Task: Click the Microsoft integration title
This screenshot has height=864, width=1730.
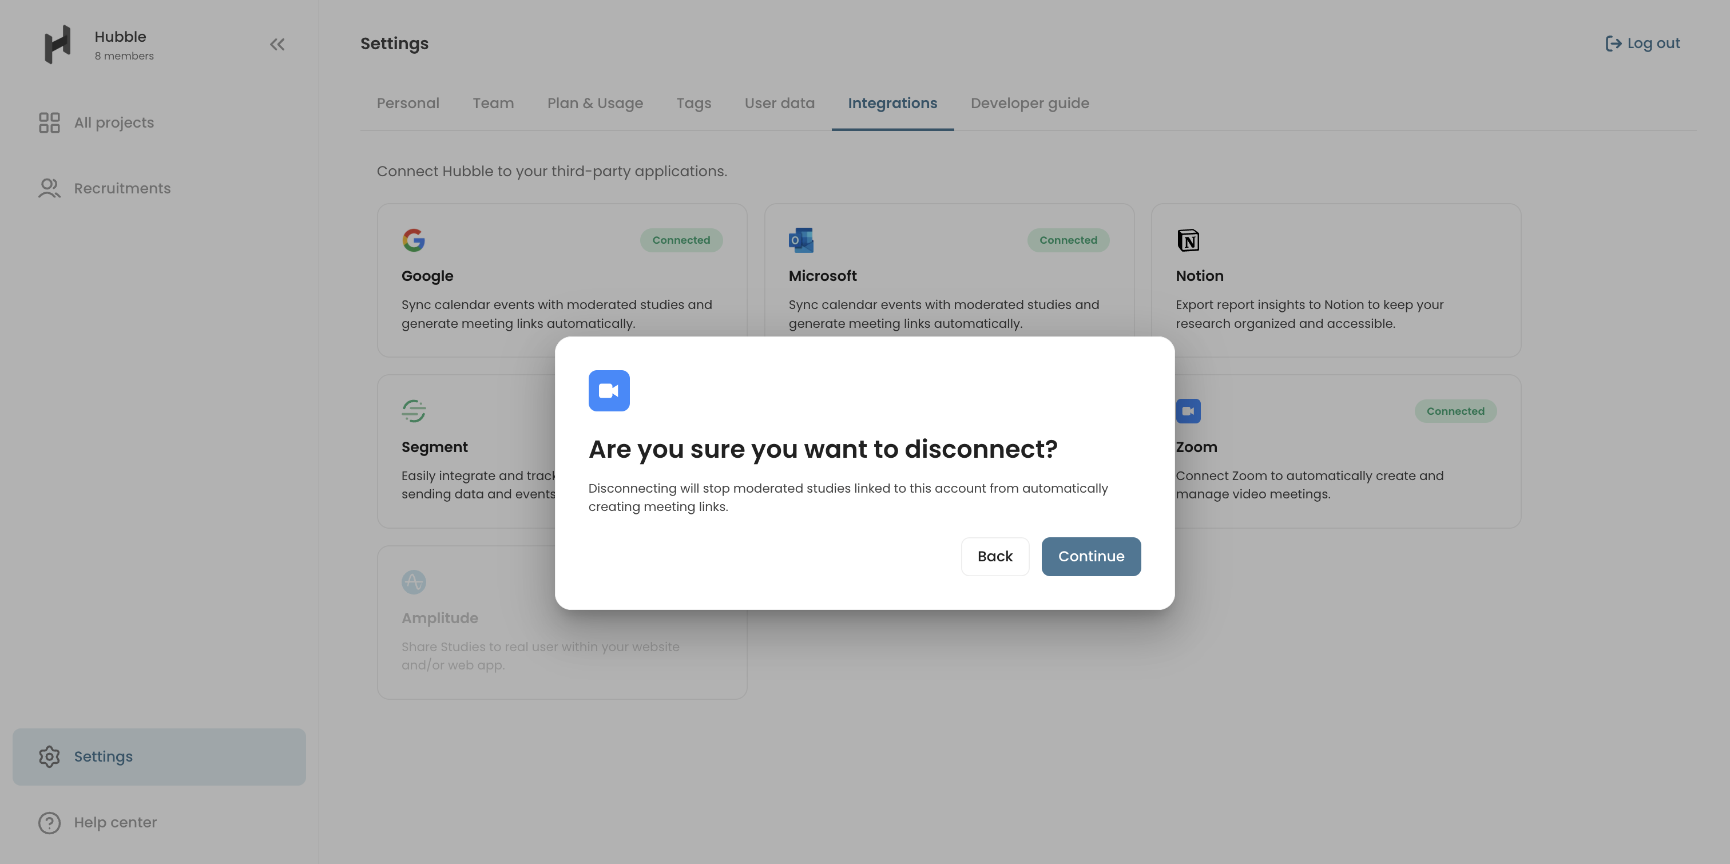Action: click(x=822, y=276)
